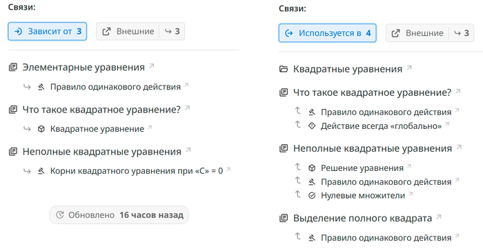Click refresh clock icon in update badge

[60, 215]
